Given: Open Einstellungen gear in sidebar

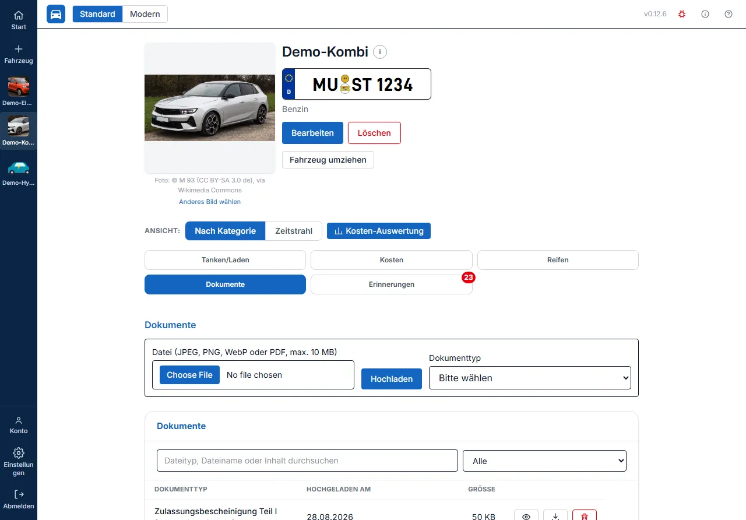Looking at the screenshot, I should pyautogui.click(x=19, y=462).
